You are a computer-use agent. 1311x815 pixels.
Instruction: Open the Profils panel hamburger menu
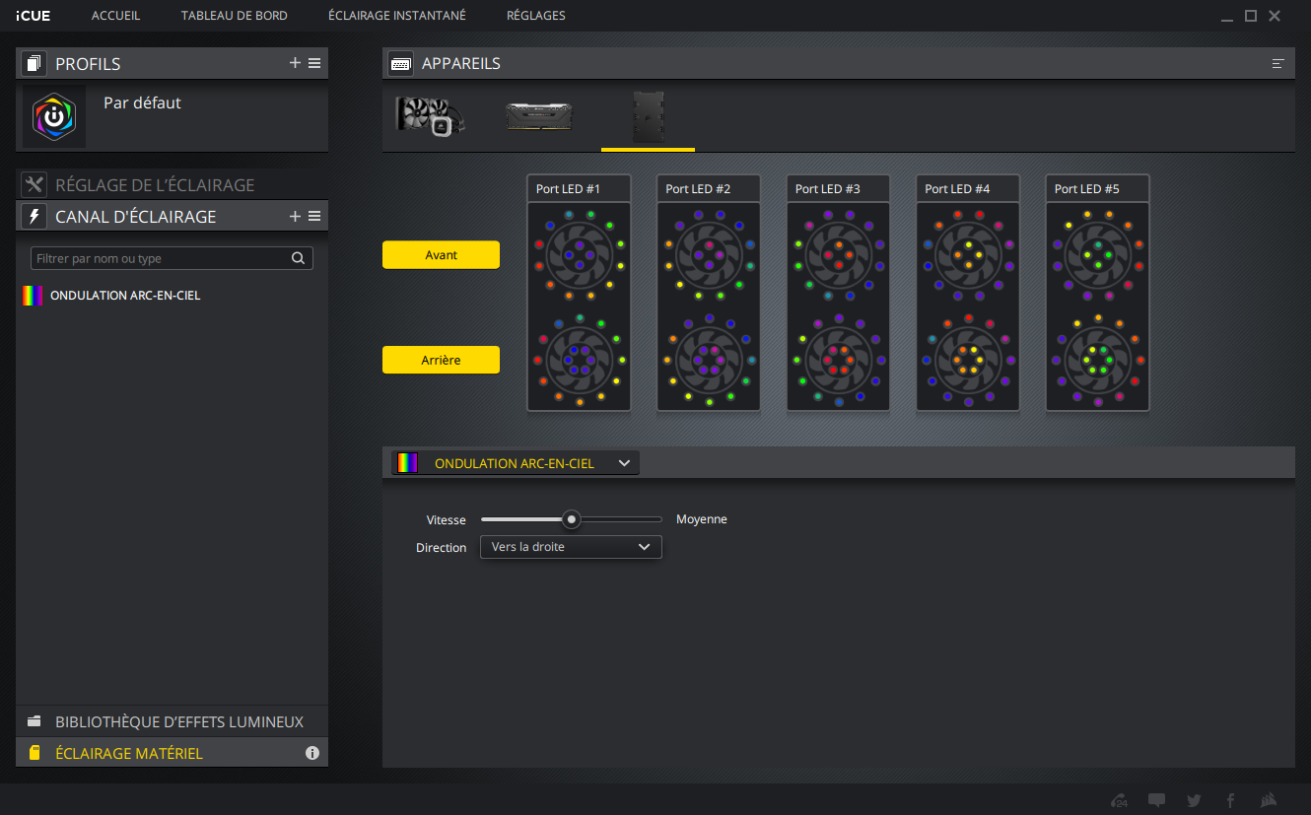314,63
